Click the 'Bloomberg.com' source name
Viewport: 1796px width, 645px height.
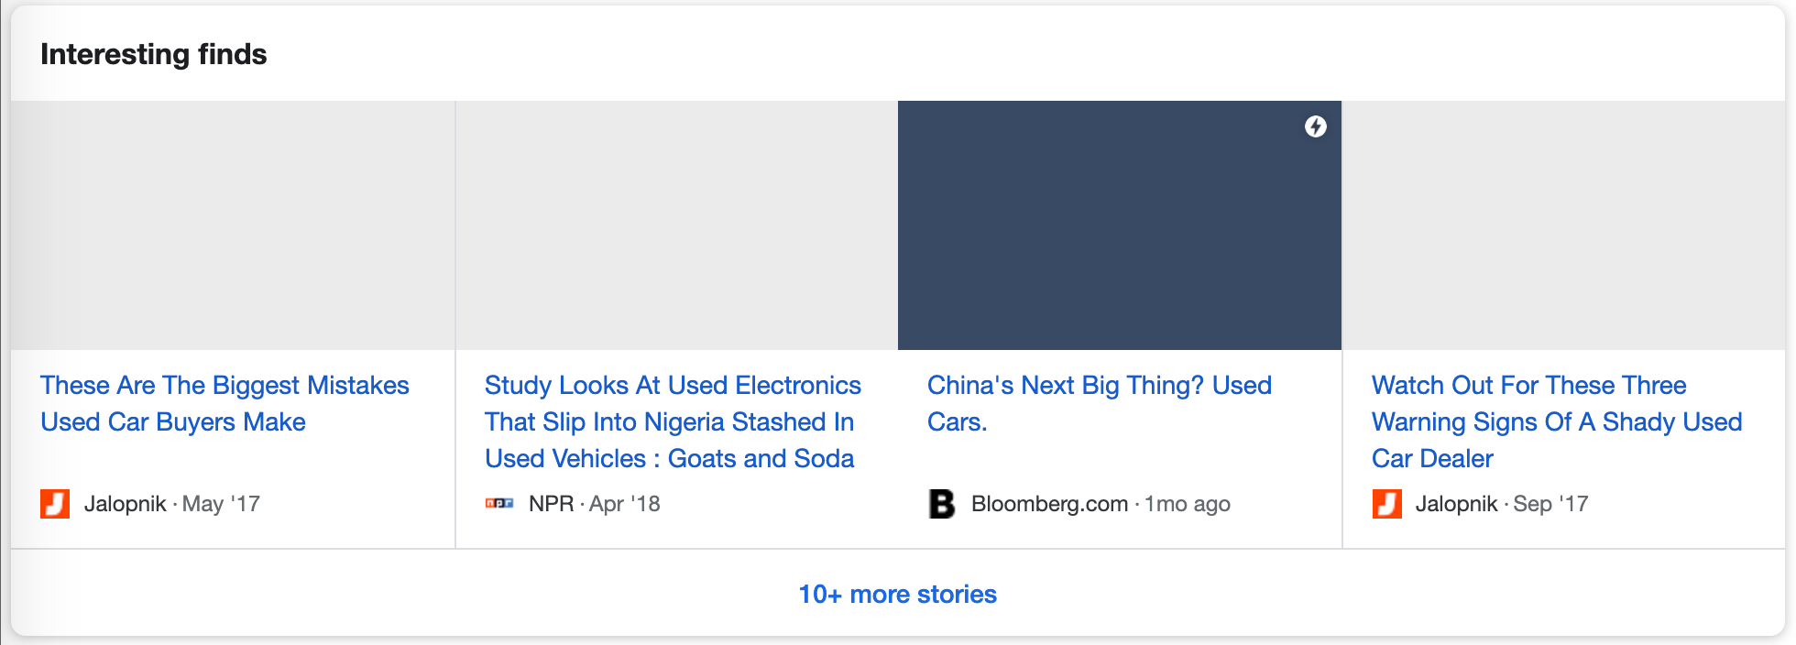(x=1049, y=504)
